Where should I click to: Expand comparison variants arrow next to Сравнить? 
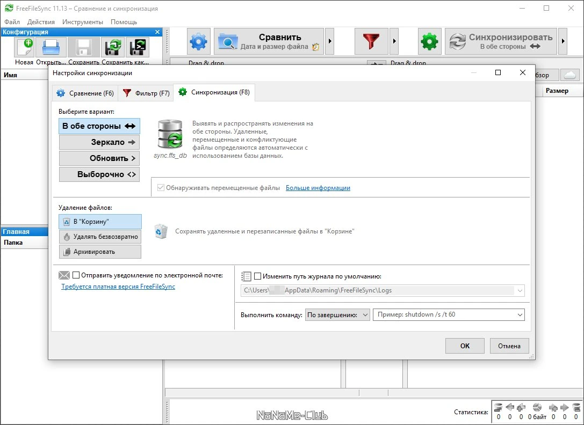point(330,41)
